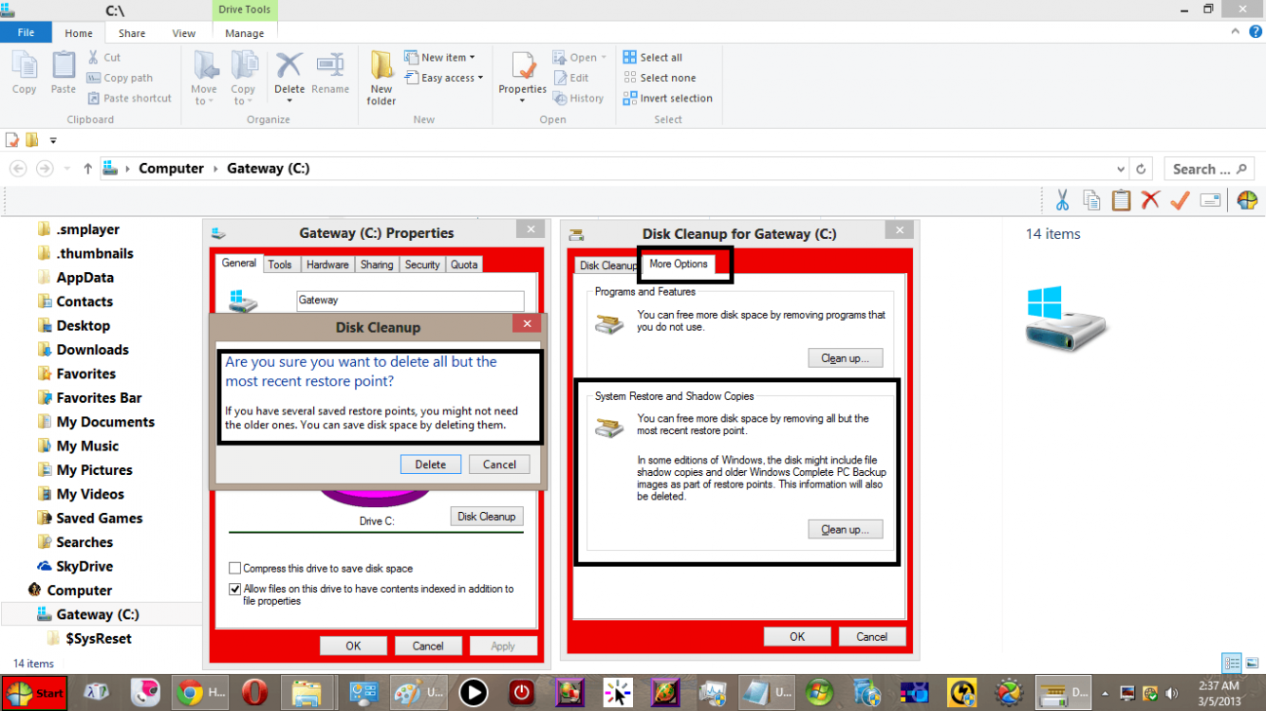Click the volume speaker tray icon
Screen dimensions: 1266x711
[x=1171, y=693]
